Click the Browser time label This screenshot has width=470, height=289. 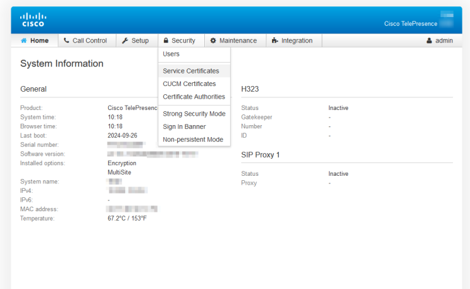39,126
